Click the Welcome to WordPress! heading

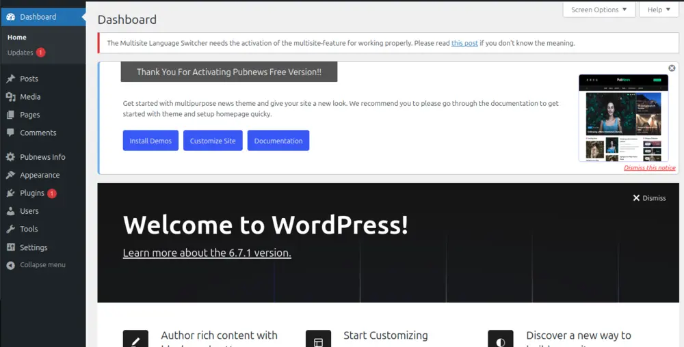point(265,225)
